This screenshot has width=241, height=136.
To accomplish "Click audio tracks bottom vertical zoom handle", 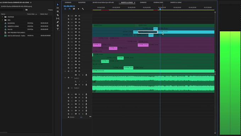I will tap(215, 133).
